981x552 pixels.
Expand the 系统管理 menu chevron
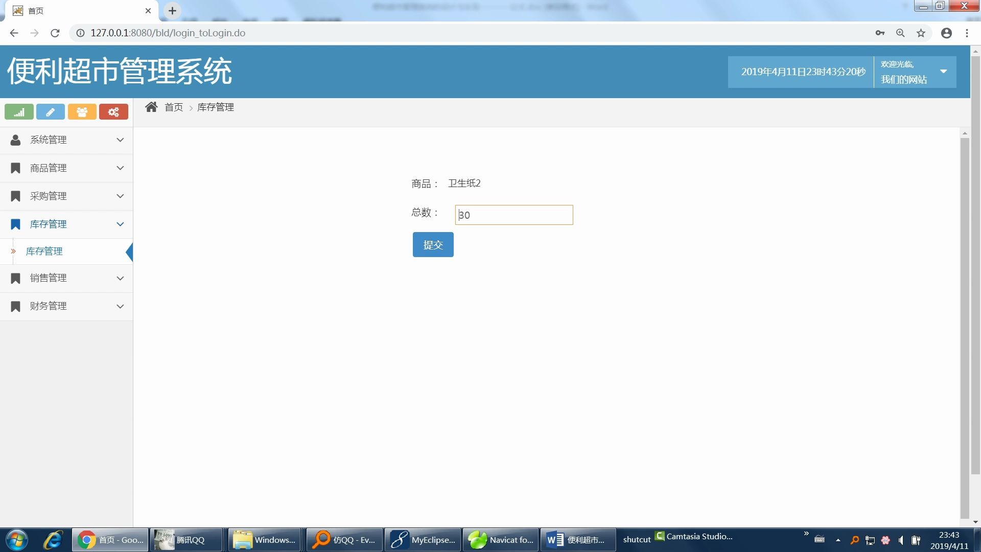pyautogui.click(x=120, y=140)
